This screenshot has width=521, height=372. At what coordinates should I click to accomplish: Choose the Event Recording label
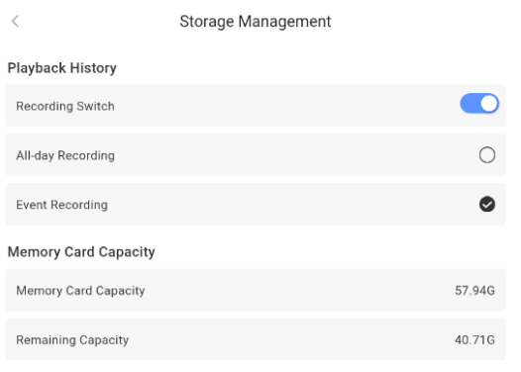(x=62, y=205)
